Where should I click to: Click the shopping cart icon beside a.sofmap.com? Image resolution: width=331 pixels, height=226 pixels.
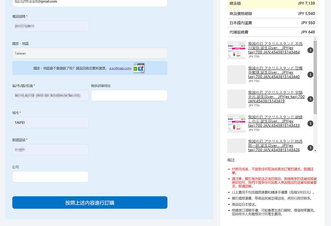click(139, 68)
